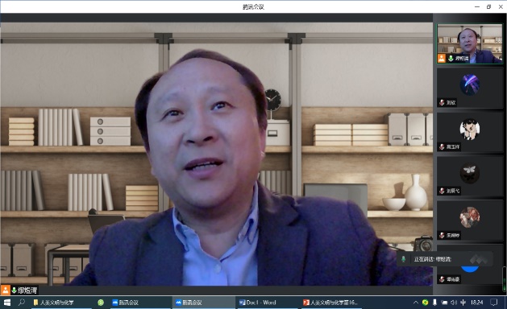Click green mic icon in speaking-now popup

coord(404,259)
